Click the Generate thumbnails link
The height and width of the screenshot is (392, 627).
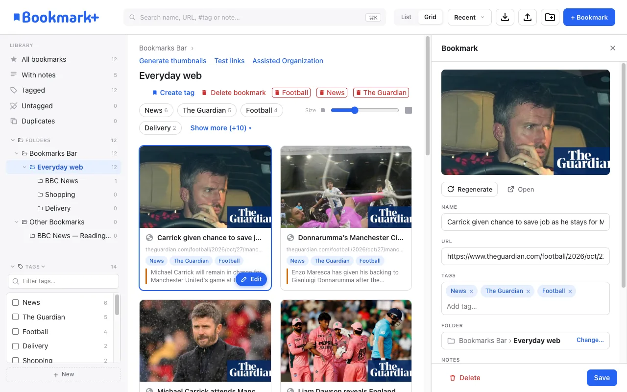[172, 61]
